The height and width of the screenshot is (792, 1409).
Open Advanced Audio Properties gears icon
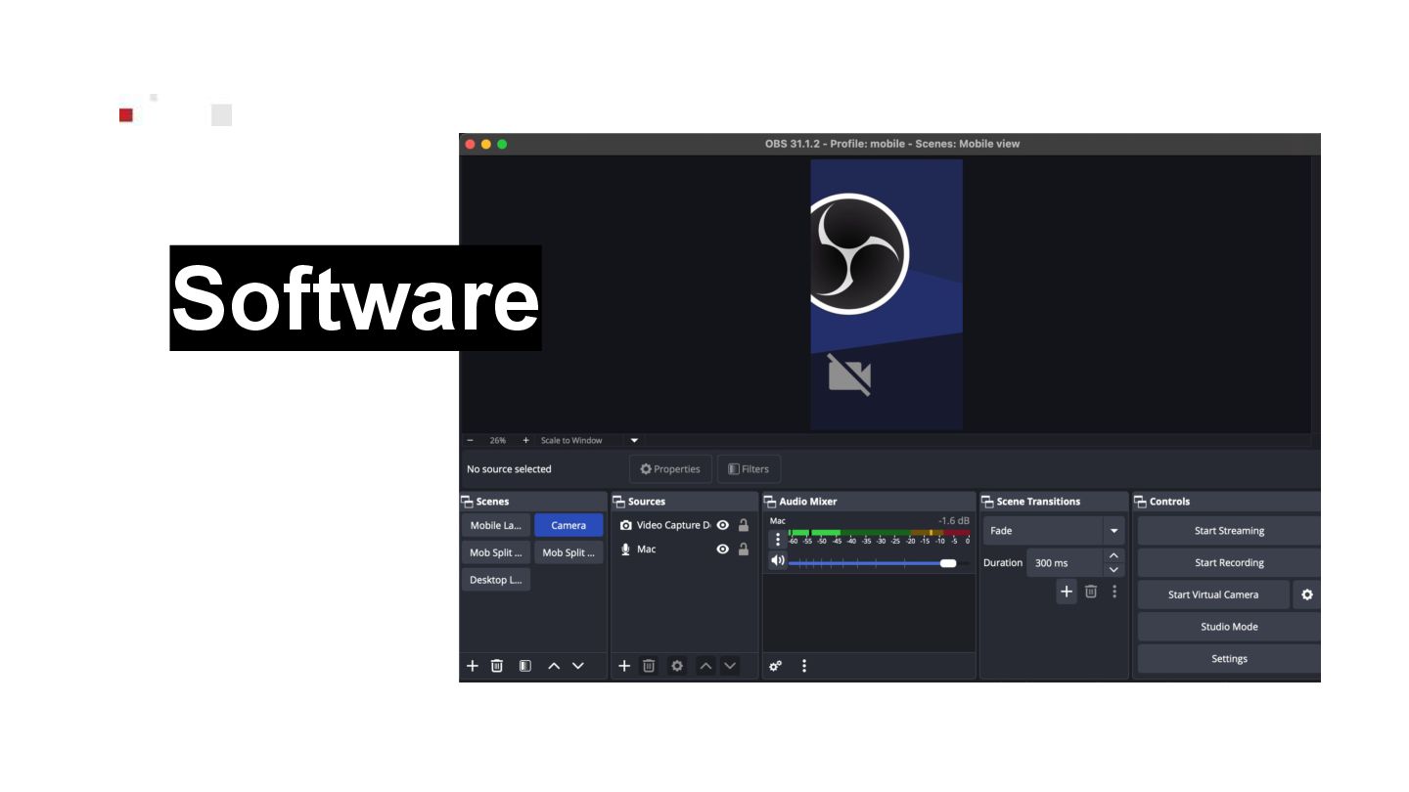point(776,666)
